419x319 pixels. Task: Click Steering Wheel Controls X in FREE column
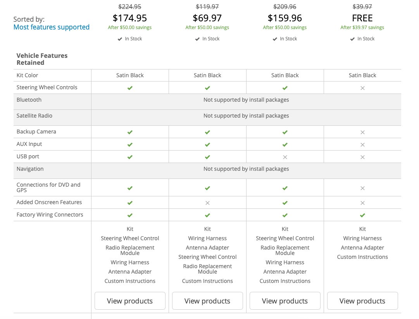tap(362, 88)
